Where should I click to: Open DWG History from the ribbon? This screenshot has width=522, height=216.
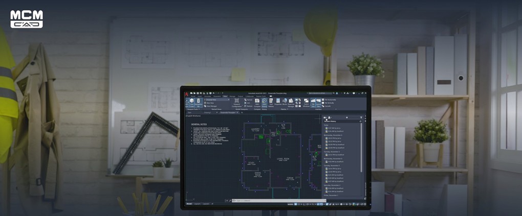(x=265, y=102)
